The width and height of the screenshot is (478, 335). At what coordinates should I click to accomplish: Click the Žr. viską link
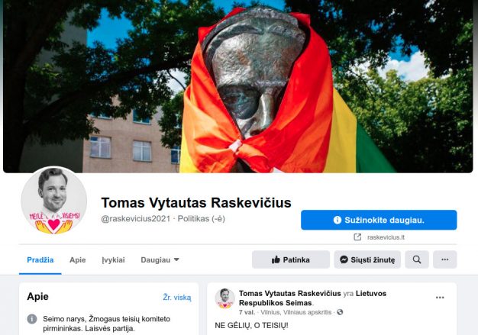coord(177,298)
